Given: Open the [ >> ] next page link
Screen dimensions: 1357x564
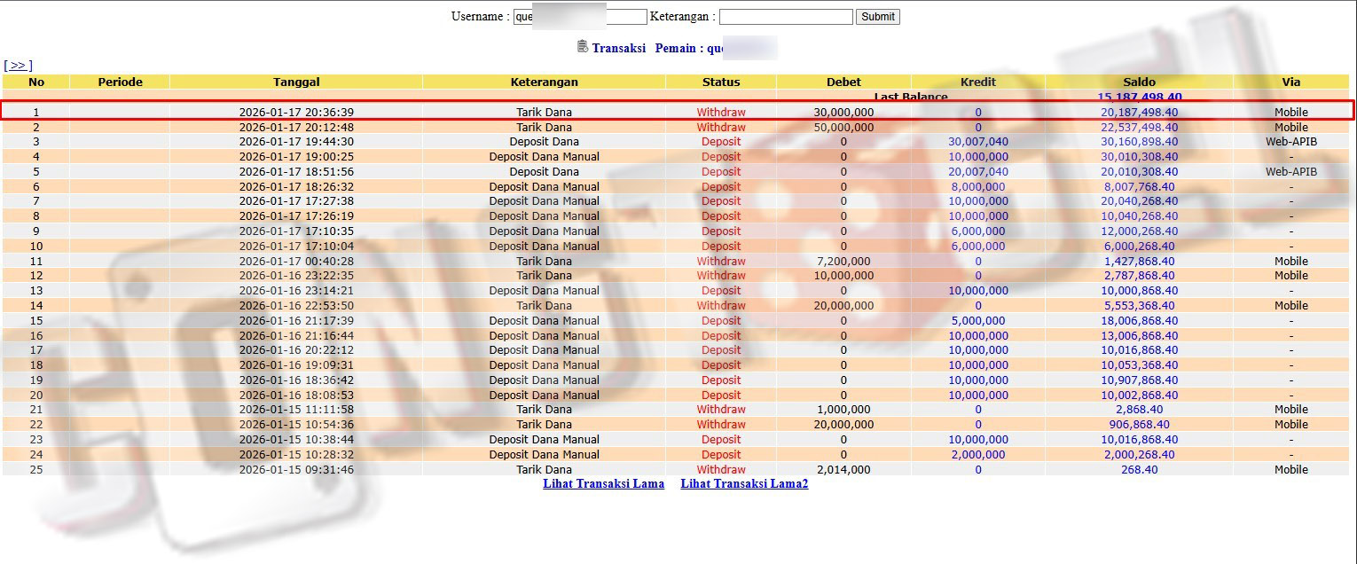Looking at the screenshot, I should coord(18,66).
